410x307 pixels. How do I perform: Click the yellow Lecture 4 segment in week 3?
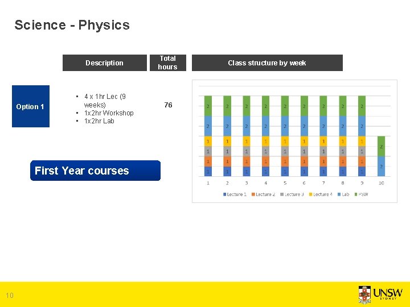[x=247, y=141]
